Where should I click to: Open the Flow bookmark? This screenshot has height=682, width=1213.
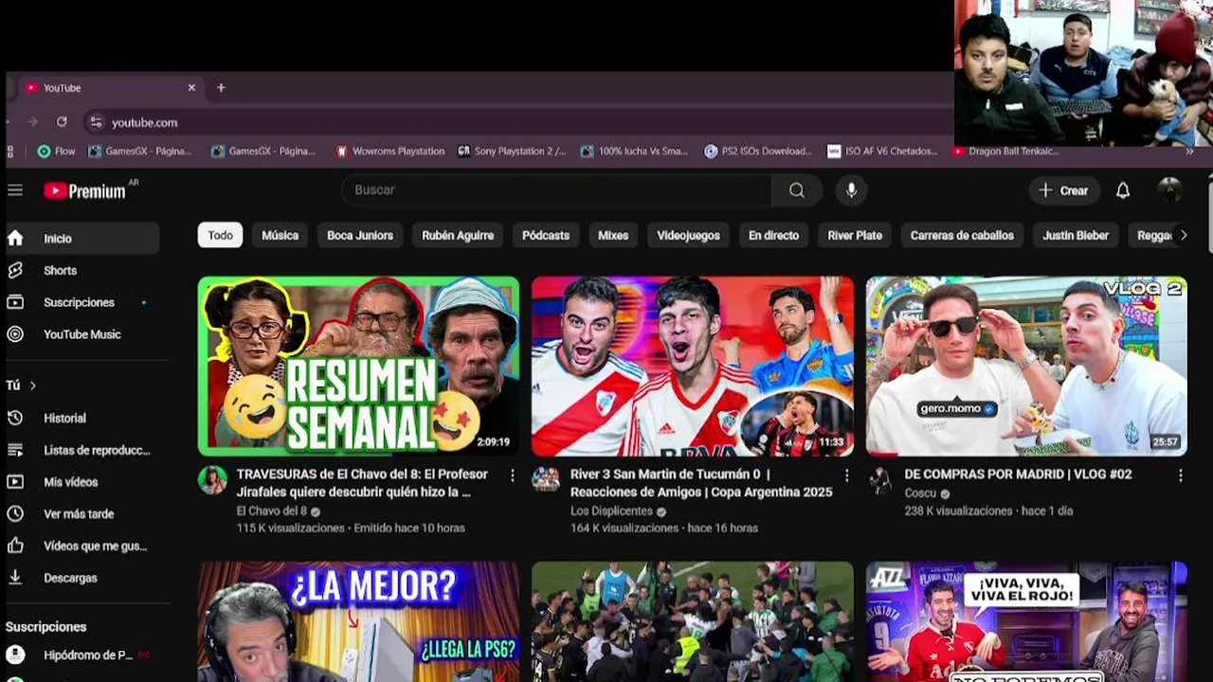[x=56, y=152]
